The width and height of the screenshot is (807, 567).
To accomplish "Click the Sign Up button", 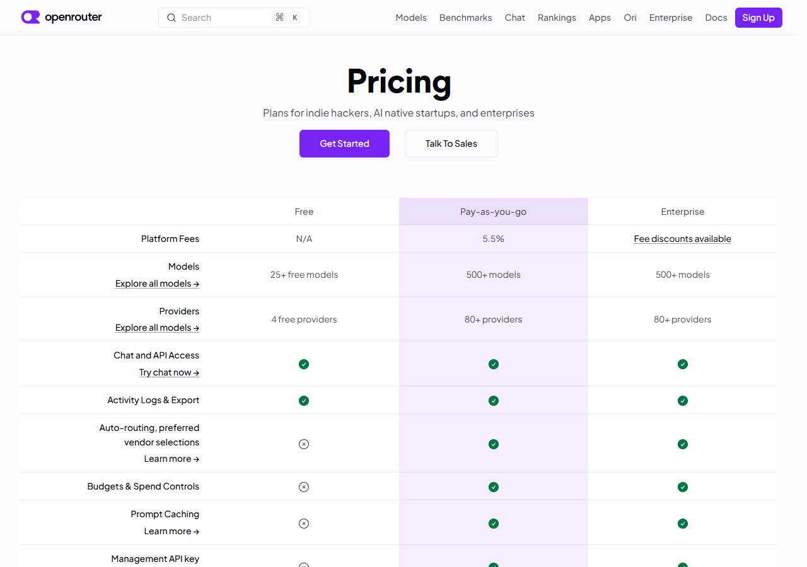I will pyautogui.click(x=758, y=18).
